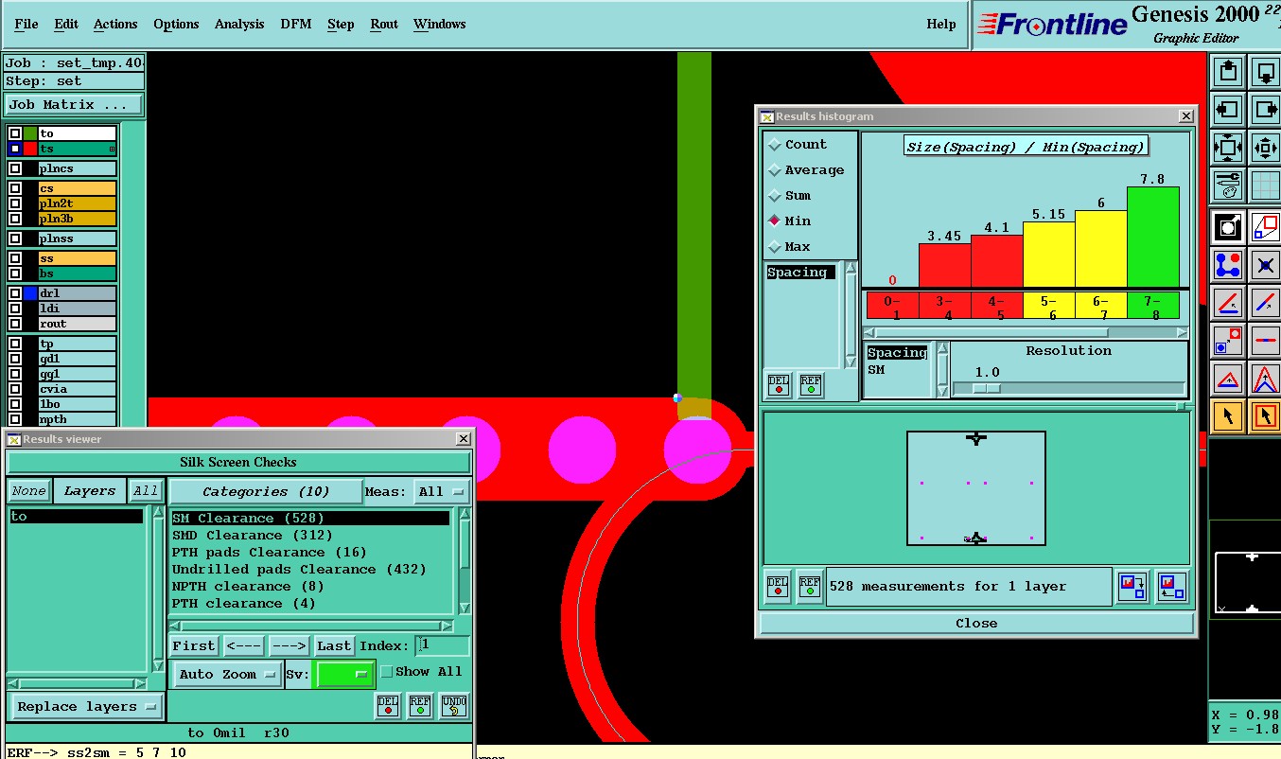Click the pan down arrow icon

pos(1266,71)
